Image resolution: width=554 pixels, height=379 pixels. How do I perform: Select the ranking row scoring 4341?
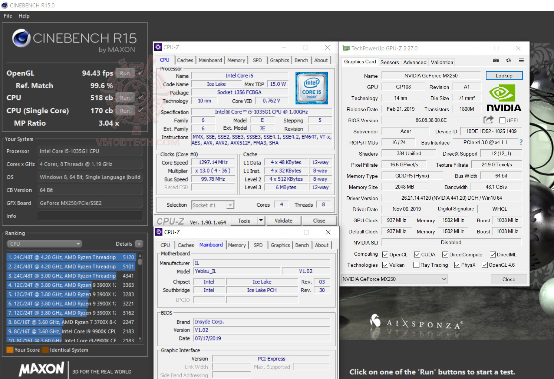click(72, 276)
